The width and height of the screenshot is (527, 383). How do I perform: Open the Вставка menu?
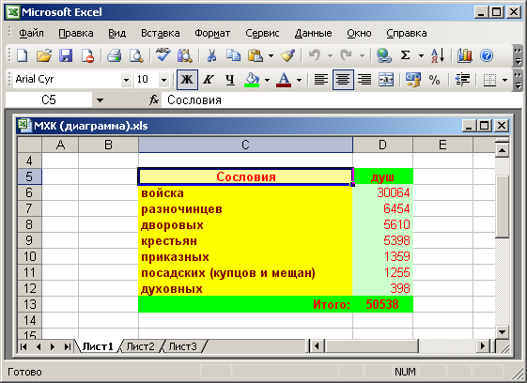161,33
